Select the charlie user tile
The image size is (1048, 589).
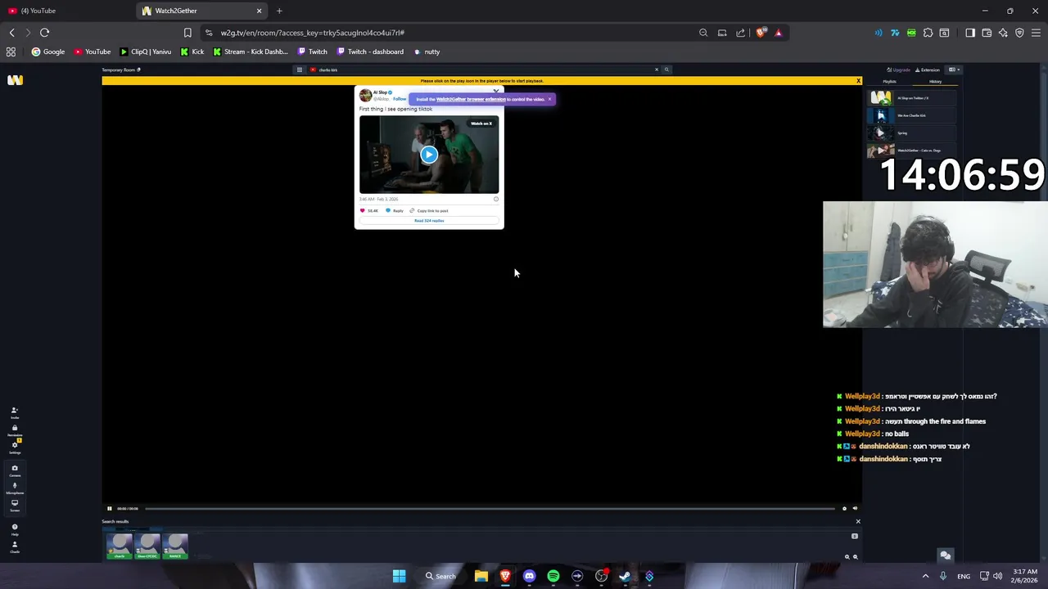point(120,546)
